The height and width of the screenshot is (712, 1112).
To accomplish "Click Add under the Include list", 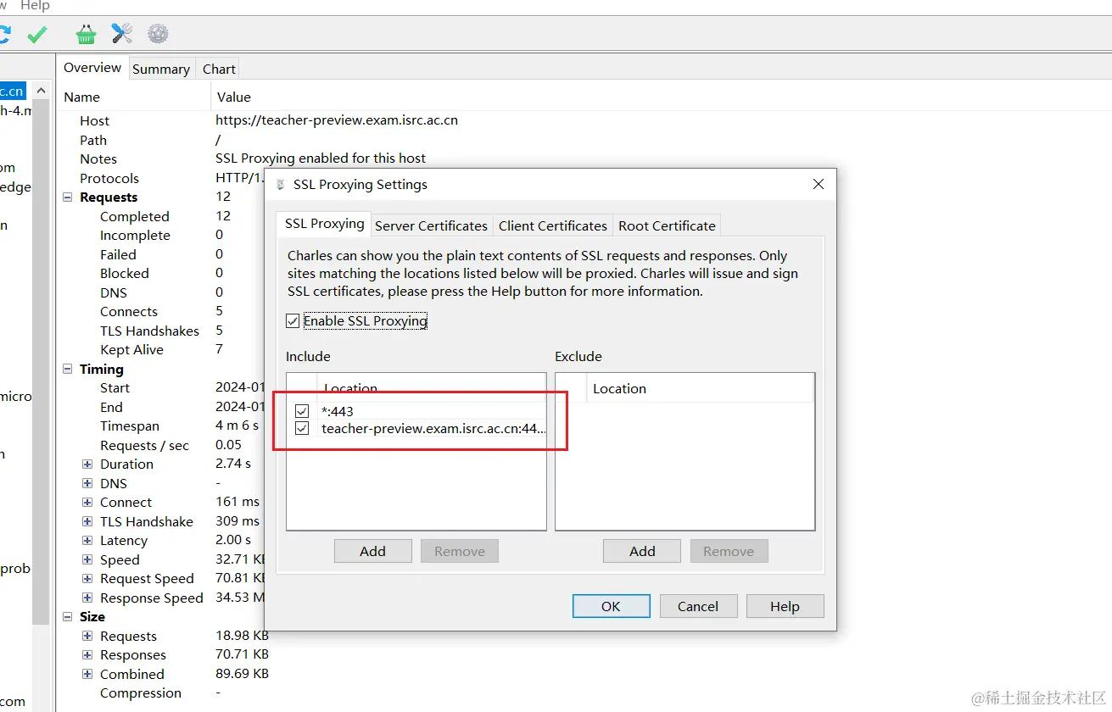I will (372, 551).
